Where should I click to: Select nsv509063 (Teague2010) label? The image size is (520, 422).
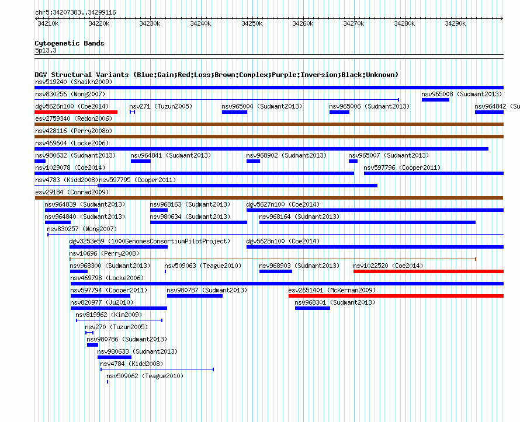203,266
